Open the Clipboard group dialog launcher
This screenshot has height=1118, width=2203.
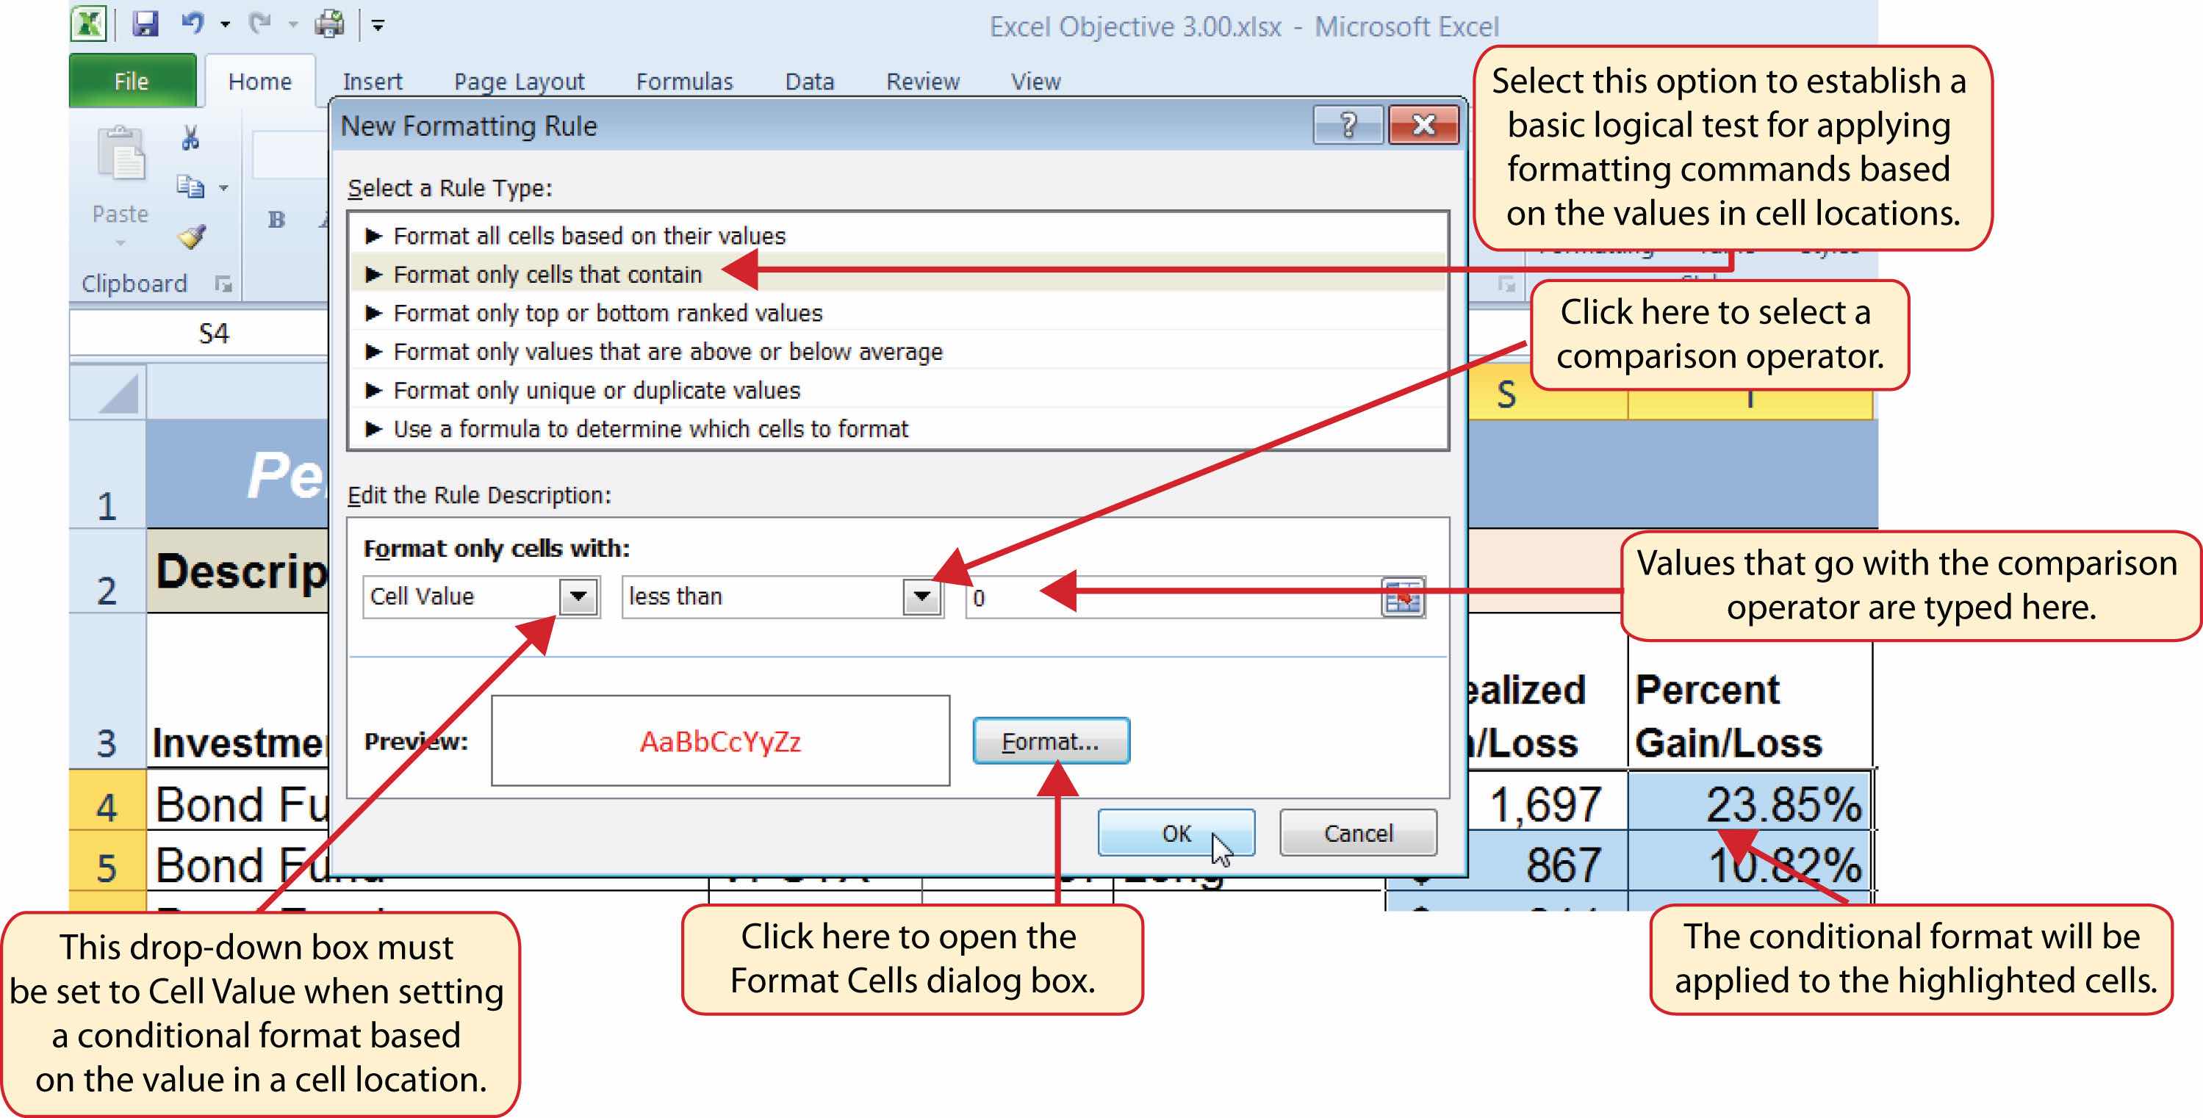pos(223,284)
